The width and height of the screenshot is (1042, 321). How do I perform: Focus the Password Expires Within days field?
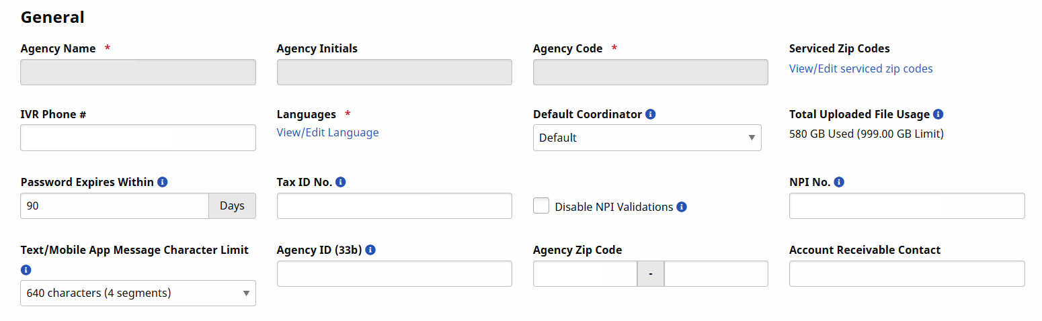pyautogui.click(x=114, y=205)
